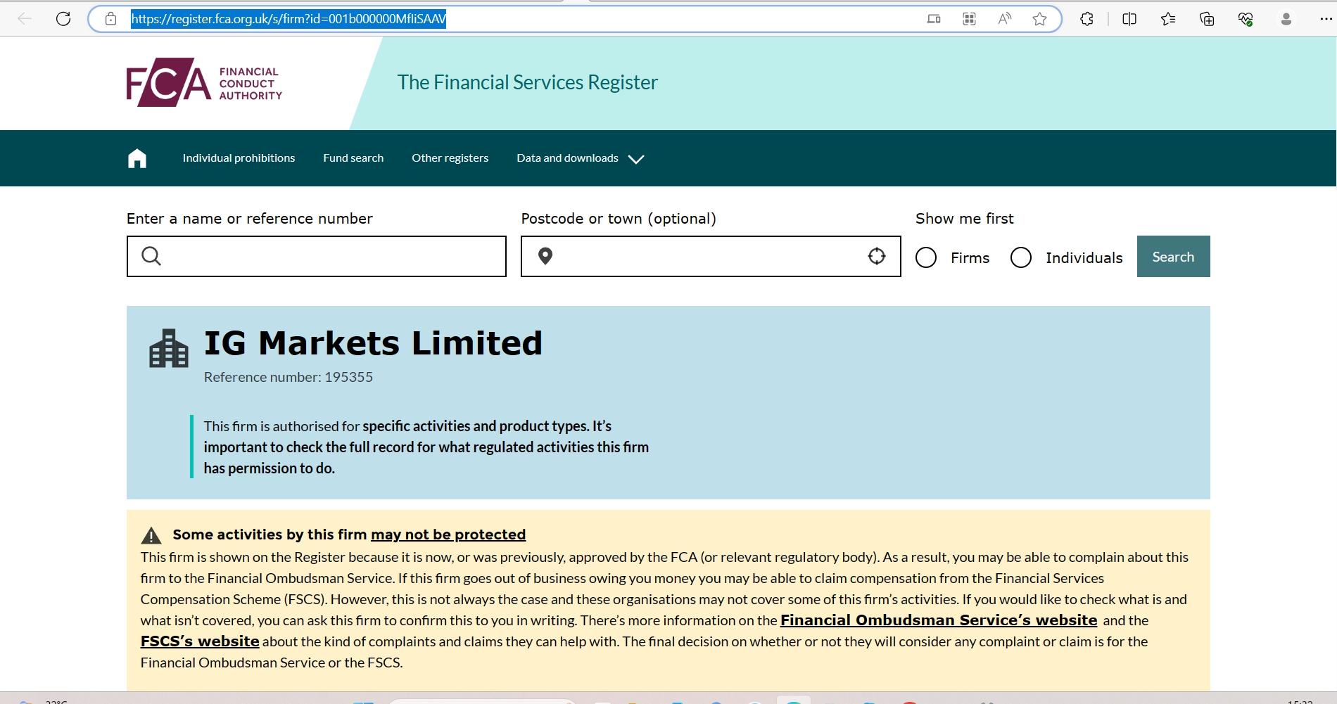
Task: Click chevron next to Data and downloads
Action: click(x=636, y=160)
